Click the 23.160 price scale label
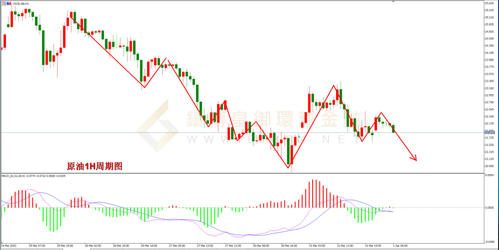499x250 pixels. [489, 88]
